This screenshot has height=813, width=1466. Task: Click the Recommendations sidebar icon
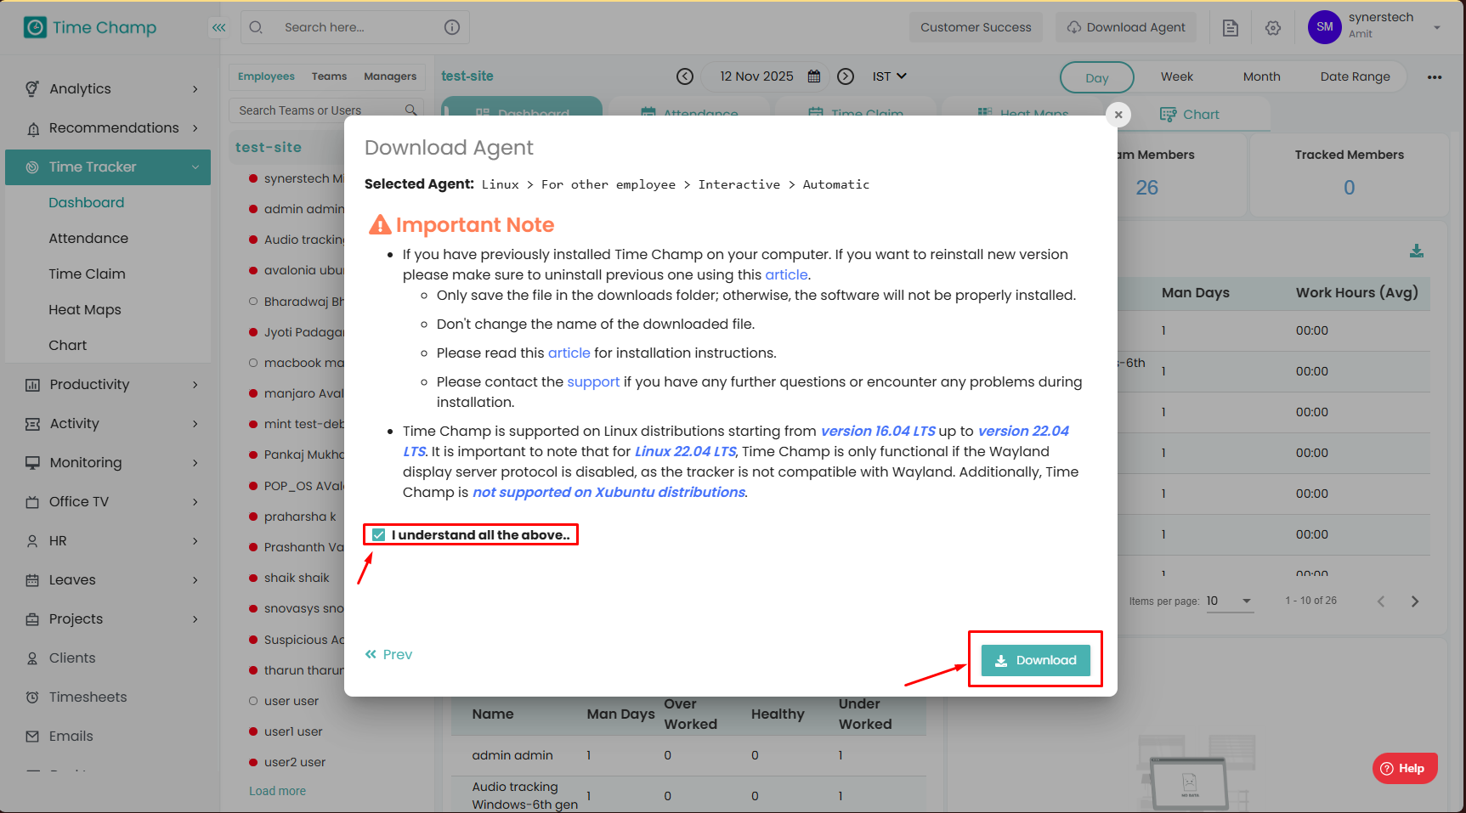33,128
